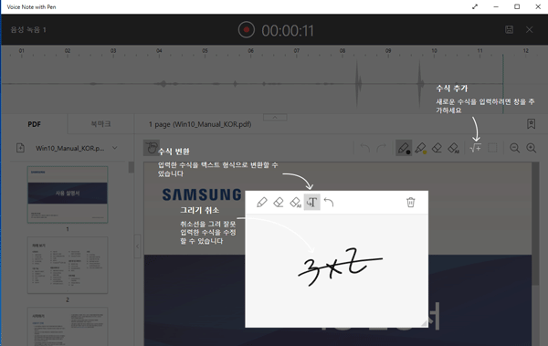Convert the formula to text
The image size is (548, 346).
tap(312, 202)
